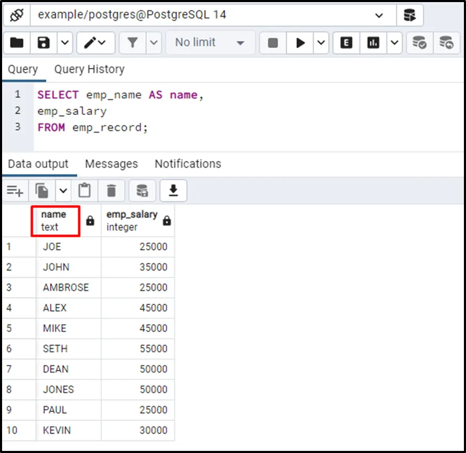This screenshot has width=466, height=453.
Task: Select the emp_salary column header
Action: (132, 220)
